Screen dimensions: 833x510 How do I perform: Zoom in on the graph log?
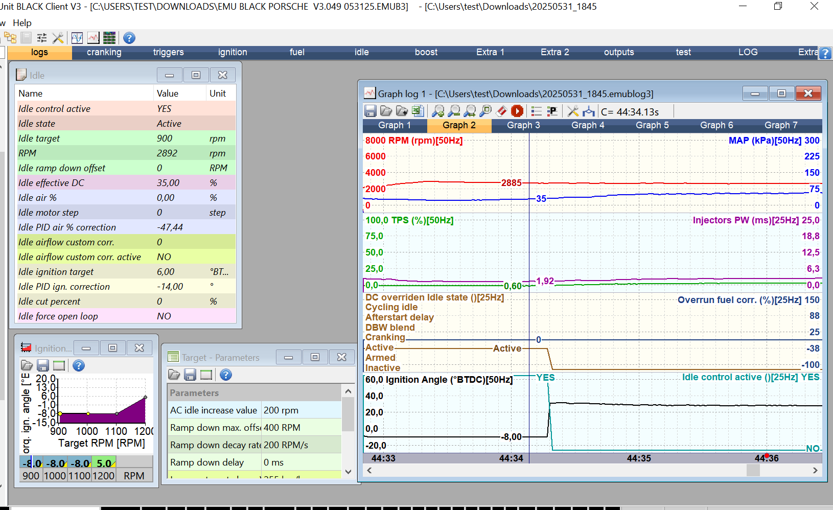[x=438, y=111]
